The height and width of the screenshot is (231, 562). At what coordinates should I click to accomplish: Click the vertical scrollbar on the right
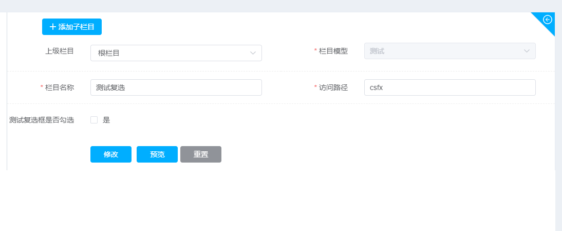[558, 103]
